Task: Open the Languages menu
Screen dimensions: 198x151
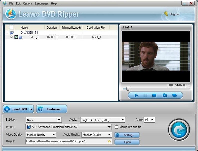Action: pyautogui.click(x=41, y=3)
